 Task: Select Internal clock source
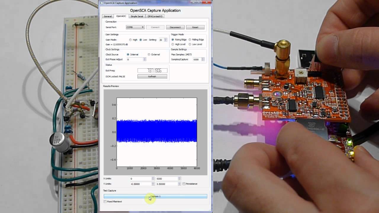click(128, 54)
